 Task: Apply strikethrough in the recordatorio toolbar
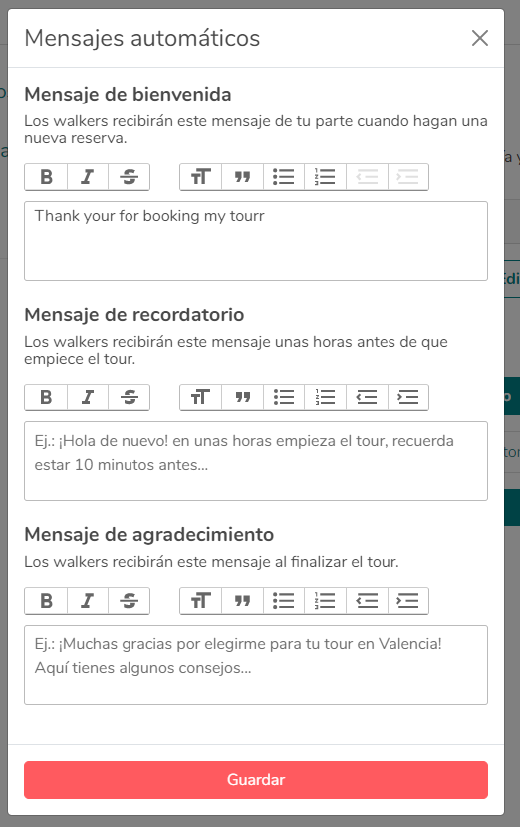click(x=129, y=397)
